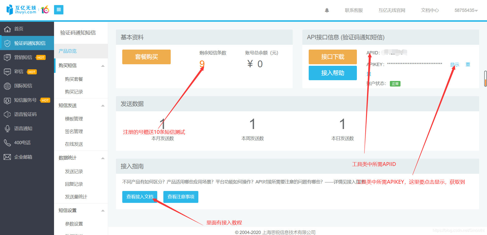
Task: Select 首页 in the left sidebar
Action: click(27, 29)
